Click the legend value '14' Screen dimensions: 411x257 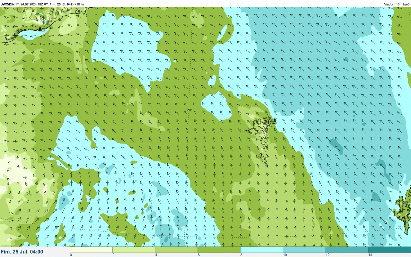[370, 255]
